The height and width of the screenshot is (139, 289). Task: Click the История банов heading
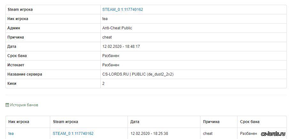(x=24, y=105)
